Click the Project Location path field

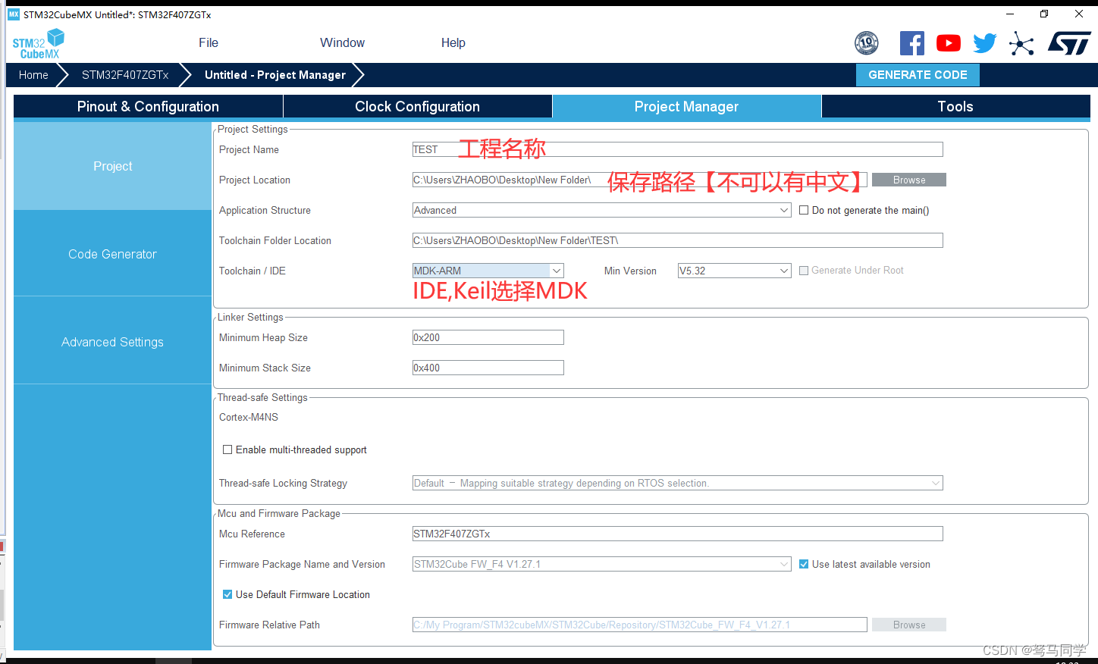640,180
